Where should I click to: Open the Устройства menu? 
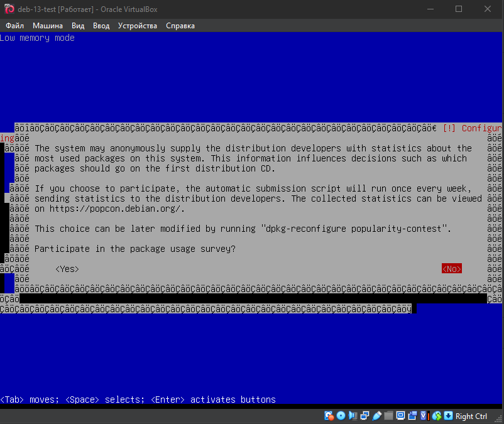[x=138, y=26]
